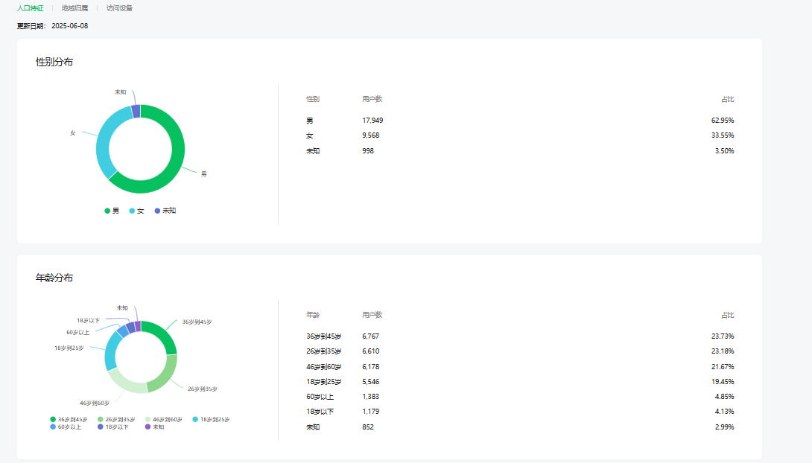The height and width of the screenshot is (463, 812).
Task: Toggle 18岁到25岁 legend in age chart
Action: tap(212, 420)
